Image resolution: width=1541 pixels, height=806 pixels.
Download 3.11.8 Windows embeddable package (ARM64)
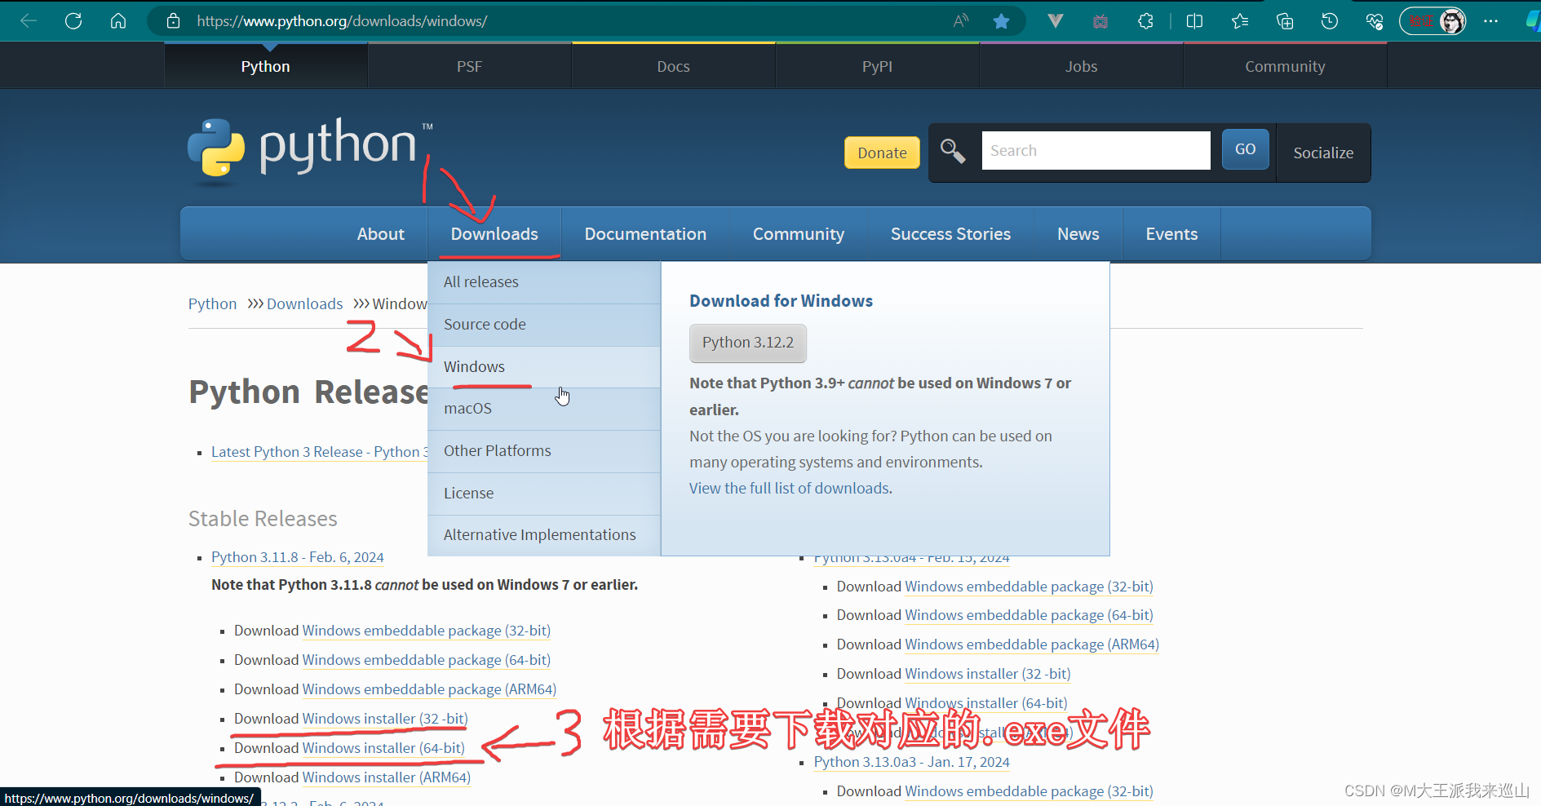(429, 689)
